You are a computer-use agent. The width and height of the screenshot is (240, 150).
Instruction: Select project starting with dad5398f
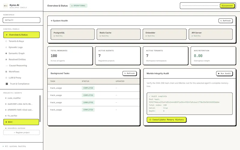tap(21, 104)
